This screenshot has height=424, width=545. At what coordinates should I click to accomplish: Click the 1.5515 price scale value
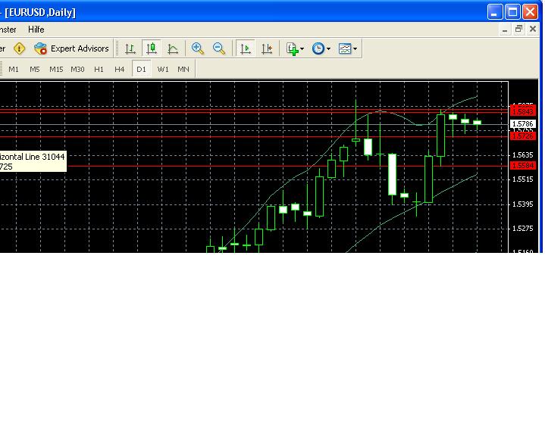pos(523,179)
